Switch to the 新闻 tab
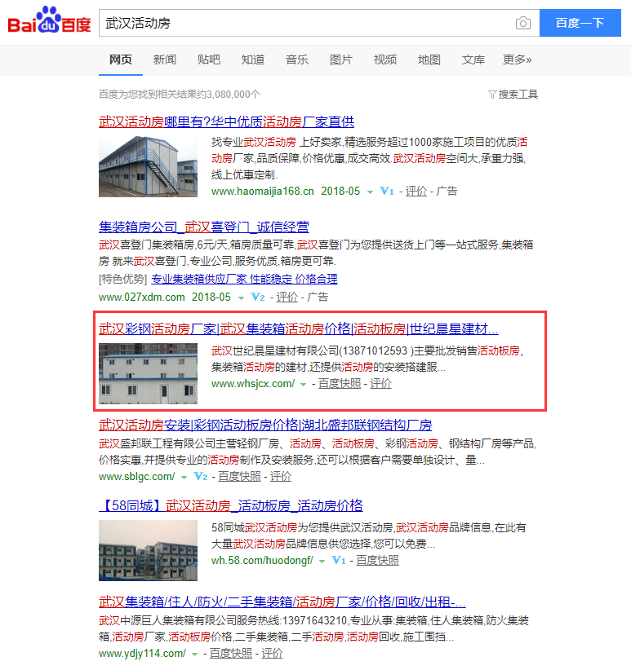The image size is (631, 670). point(165,60)
